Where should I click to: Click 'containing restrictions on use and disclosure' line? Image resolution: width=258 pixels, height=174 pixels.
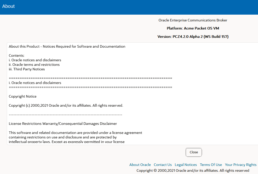63,137
